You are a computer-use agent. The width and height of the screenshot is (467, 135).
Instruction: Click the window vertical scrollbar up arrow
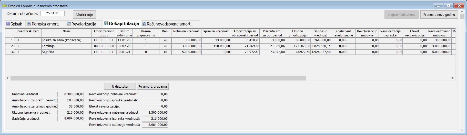462,12
